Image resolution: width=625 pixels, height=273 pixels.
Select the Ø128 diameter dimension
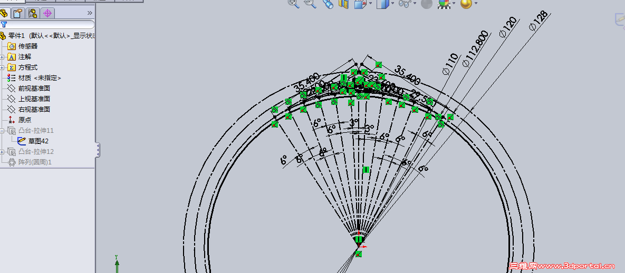click(x=538, y=21)
